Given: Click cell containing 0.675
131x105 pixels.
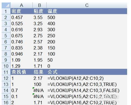Looking at the screenshot, I should (x=21, y=36).
